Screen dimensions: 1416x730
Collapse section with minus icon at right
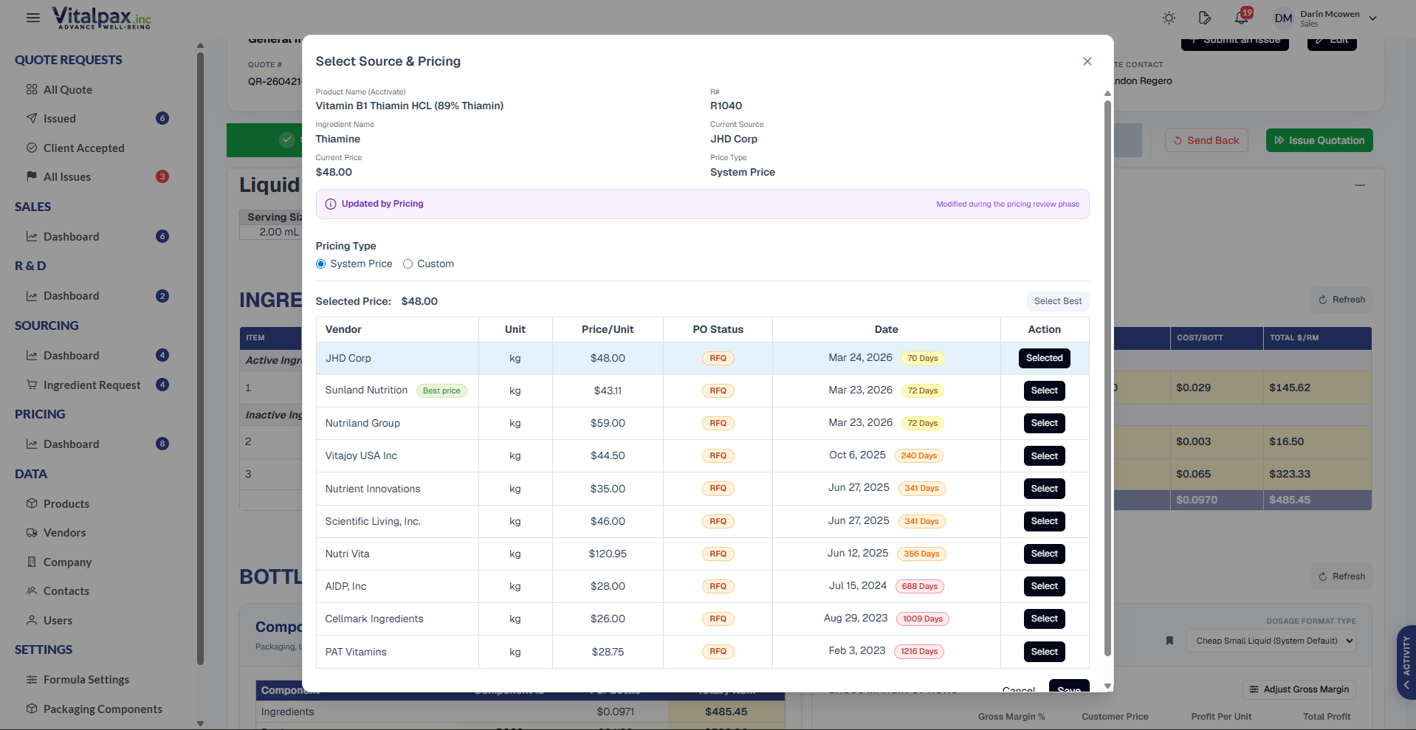point(1359,185)
